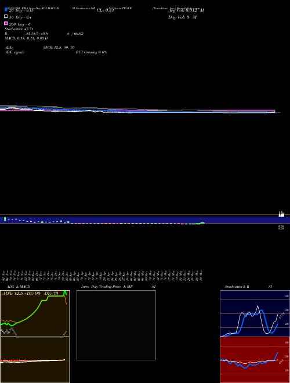Click the 'ADX & MACD' panel title
Viewport: 290px width, 383px height.
coord(19,287)
